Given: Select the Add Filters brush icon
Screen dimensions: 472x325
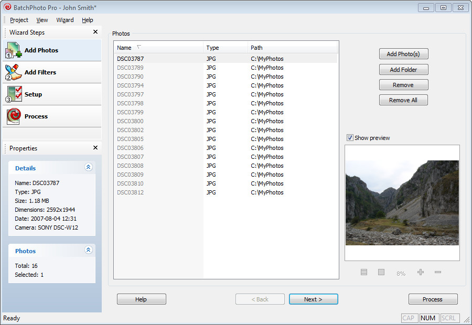Looking at the screenshot, I should pos(13,72).
